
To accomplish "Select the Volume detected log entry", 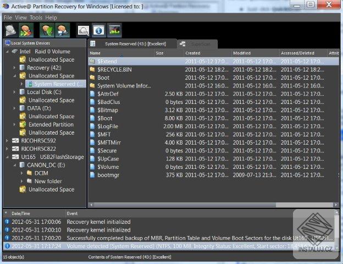I will 169,246.
